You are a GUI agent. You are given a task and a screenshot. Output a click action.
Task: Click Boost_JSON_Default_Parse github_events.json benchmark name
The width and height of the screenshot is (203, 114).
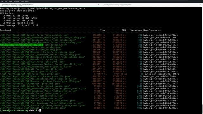35,86
